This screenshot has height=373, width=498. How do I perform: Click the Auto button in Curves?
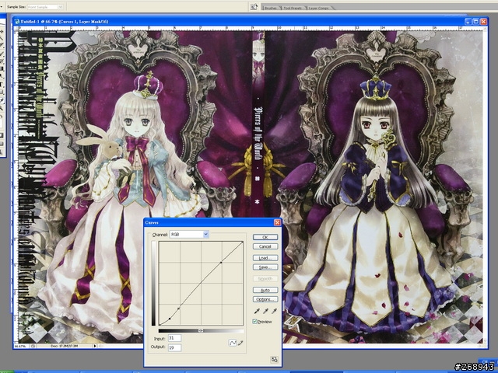265,290
